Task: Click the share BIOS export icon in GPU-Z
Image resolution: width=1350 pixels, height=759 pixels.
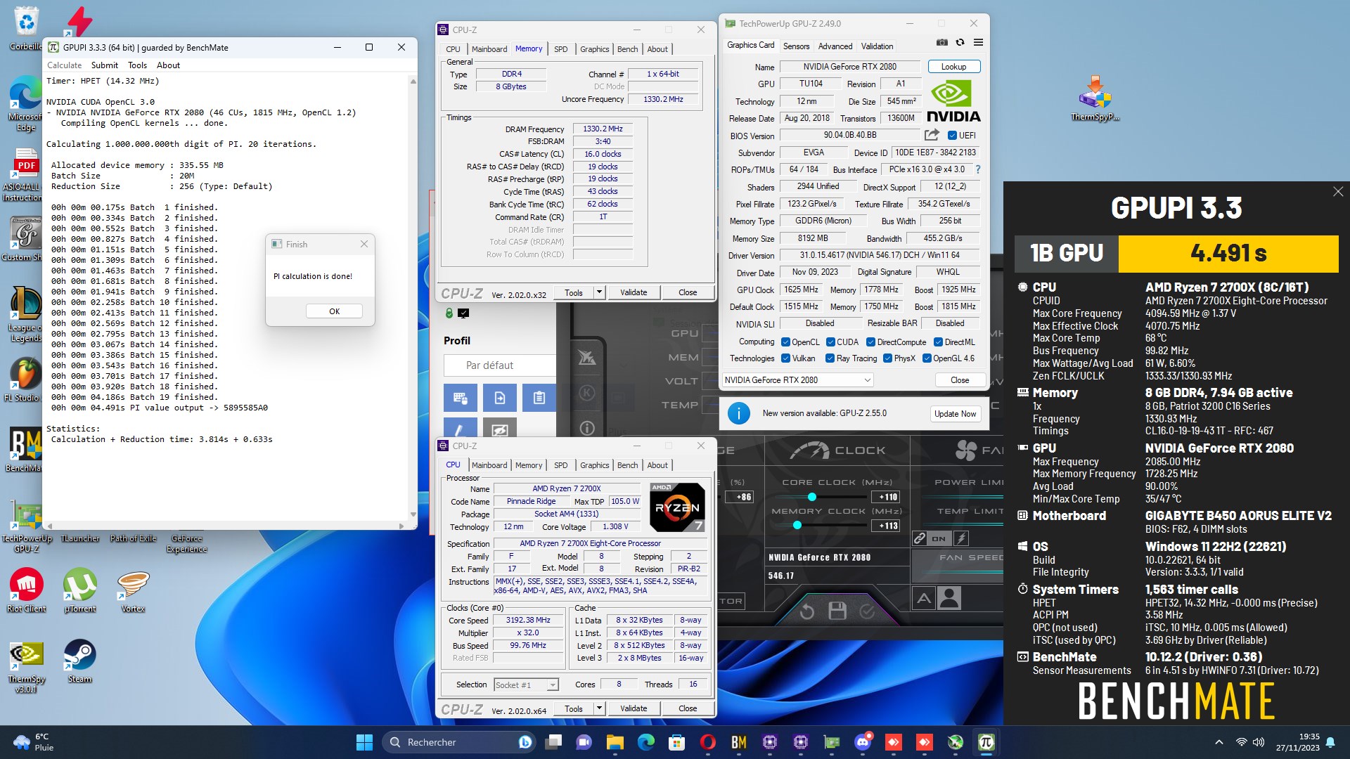Action: tap(932, 135)
